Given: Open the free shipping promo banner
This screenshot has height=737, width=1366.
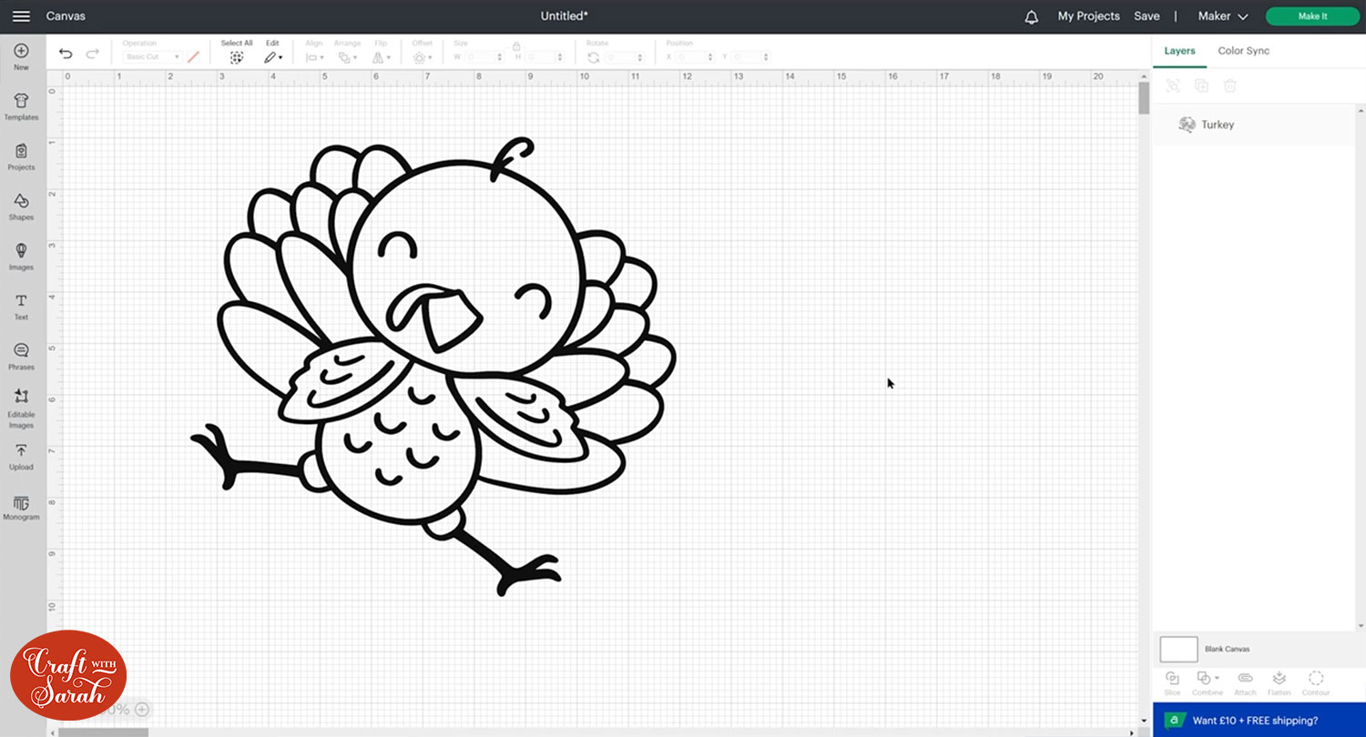Looking at the screenshot, I should [x=1259, y=720].
